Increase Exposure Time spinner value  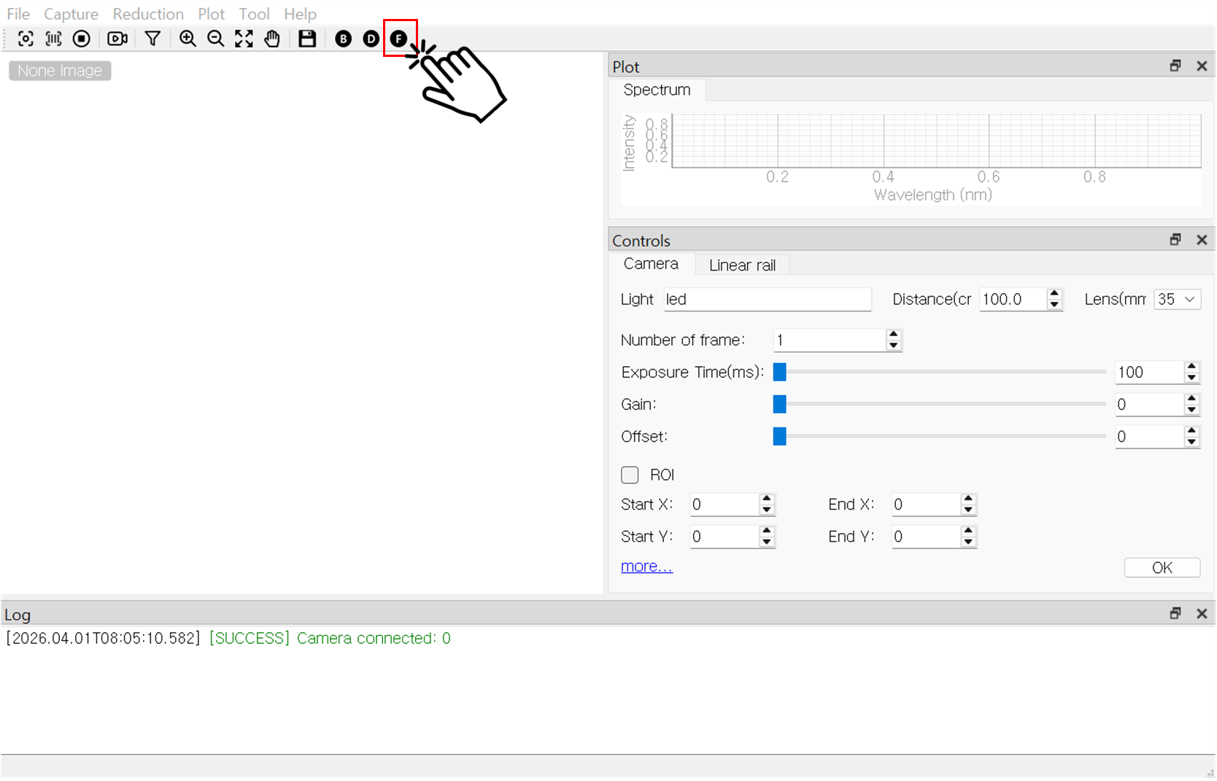point(1191,367)
